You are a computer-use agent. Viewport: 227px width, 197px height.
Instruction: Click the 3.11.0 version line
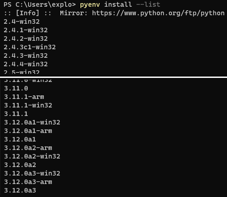point(16,88)
